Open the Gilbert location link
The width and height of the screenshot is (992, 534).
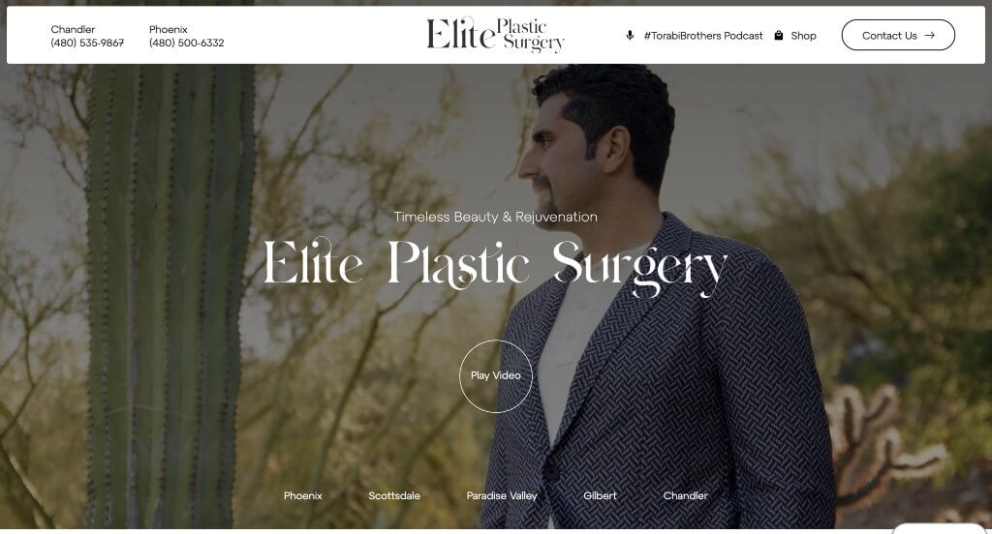pos(600,495)
